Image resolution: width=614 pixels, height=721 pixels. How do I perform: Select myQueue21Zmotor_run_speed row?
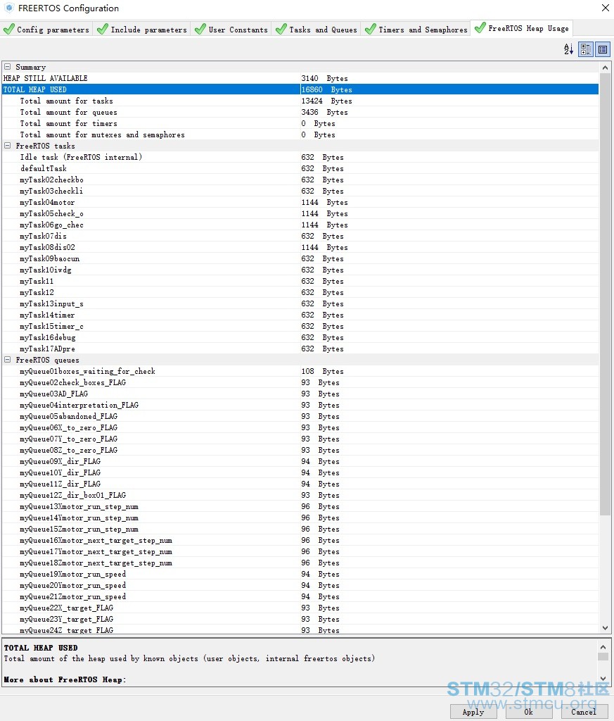click(x=300, y=596)
